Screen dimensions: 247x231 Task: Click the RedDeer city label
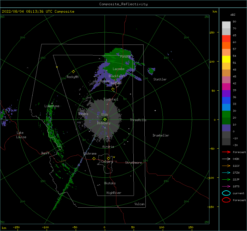116,83
